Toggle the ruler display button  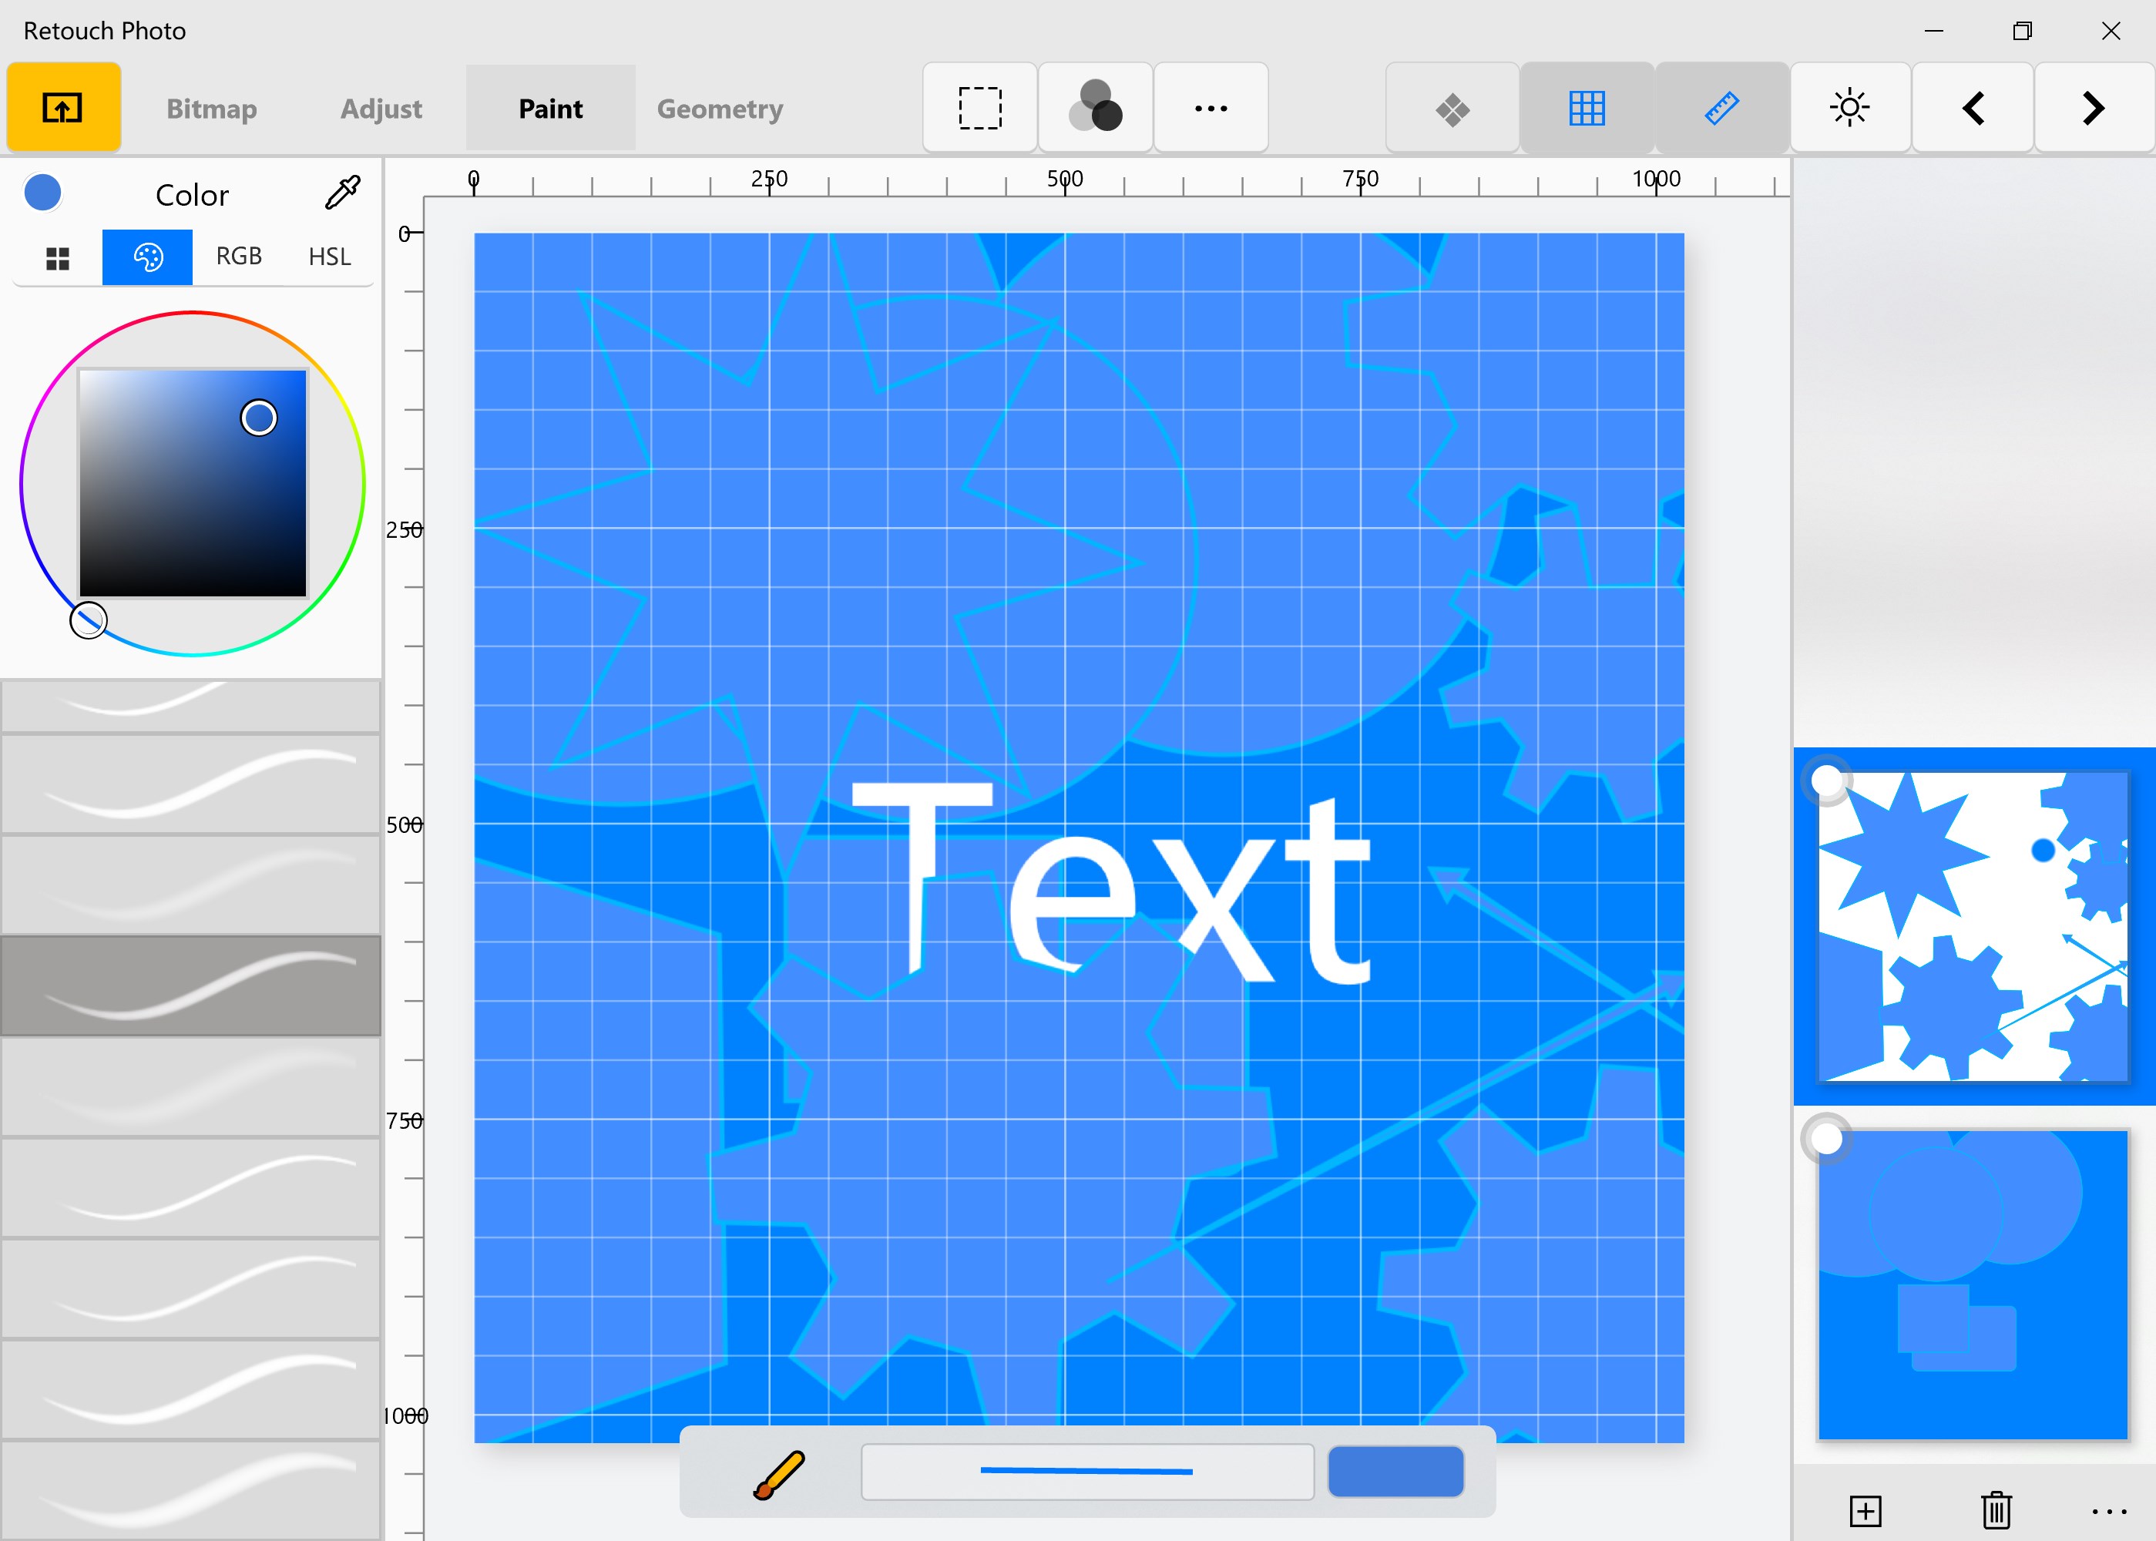pyautogui.click(x=1721, y=108)
